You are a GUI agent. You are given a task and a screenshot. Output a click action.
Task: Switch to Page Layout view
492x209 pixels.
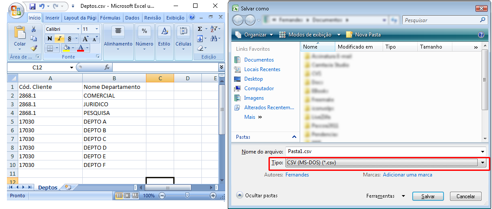(x=127, y=196)
